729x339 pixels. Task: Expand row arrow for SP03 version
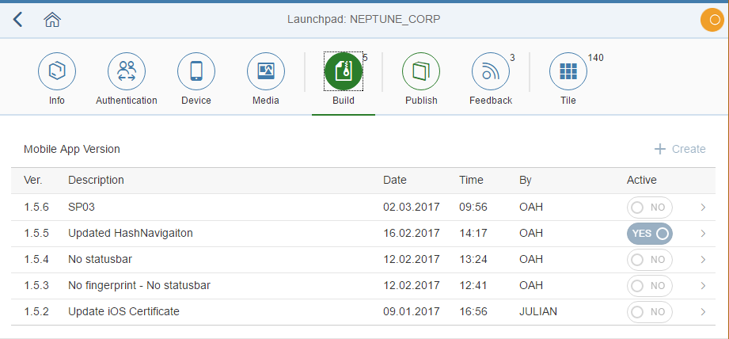click(703, 208)
